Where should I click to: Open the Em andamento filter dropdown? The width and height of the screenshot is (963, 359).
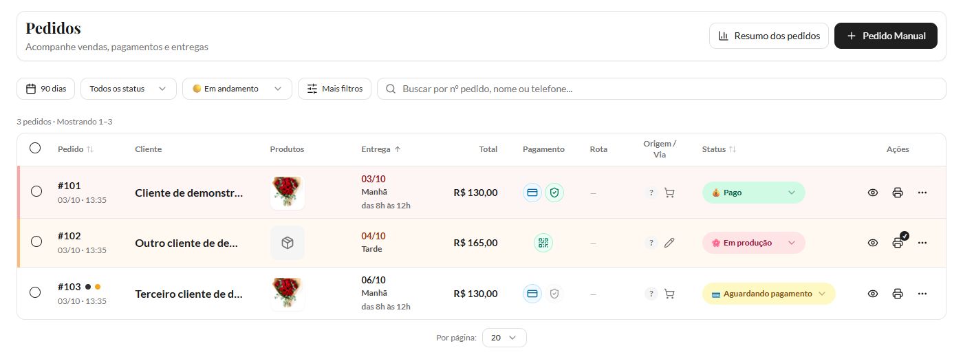pos(237,89)
